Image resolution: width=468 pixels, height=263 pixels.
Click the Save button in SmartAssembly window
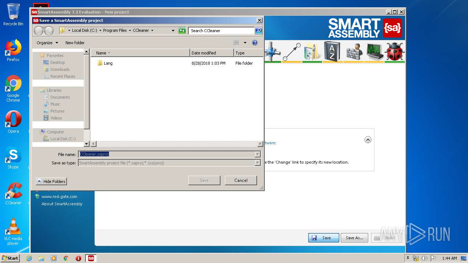point(324,238)
